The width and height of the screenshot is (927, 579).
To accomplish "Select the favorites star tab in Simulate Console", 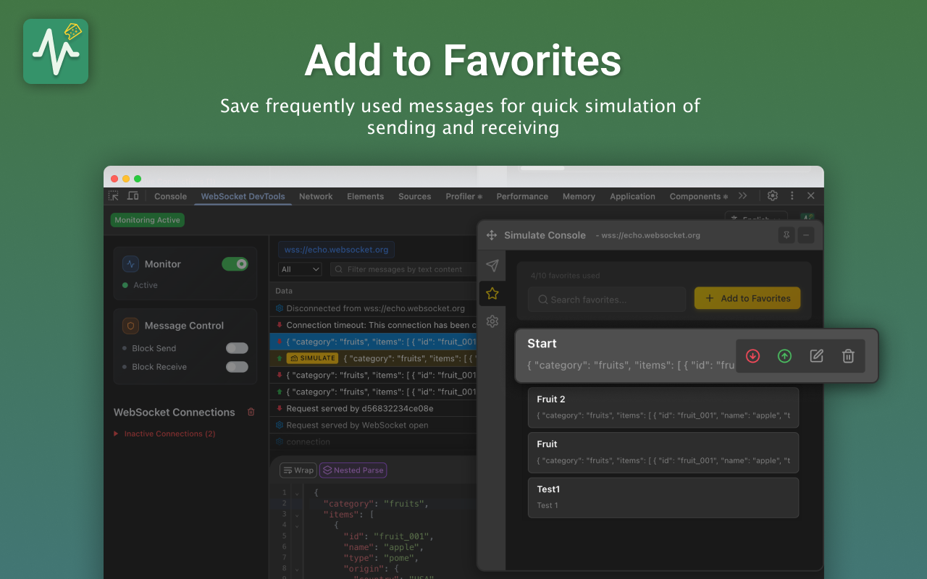I will pos(492,293).
